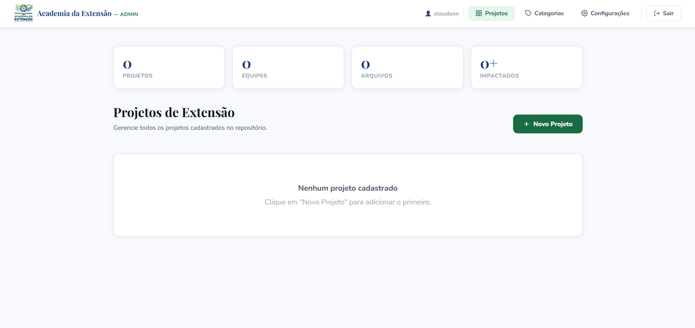
Task: Select the PROJETOS stat card
Action: [x=169, y=67]
